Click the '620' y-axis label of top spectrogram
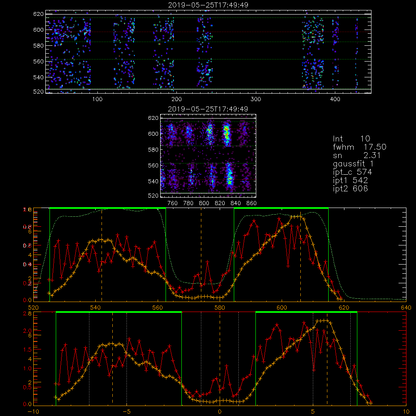The image size is (416, 416). [x=38, y=14]
